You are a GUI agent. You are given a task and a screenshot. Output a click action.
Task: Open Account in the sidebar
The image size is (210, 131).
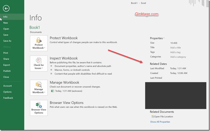[x=12, y=86]
